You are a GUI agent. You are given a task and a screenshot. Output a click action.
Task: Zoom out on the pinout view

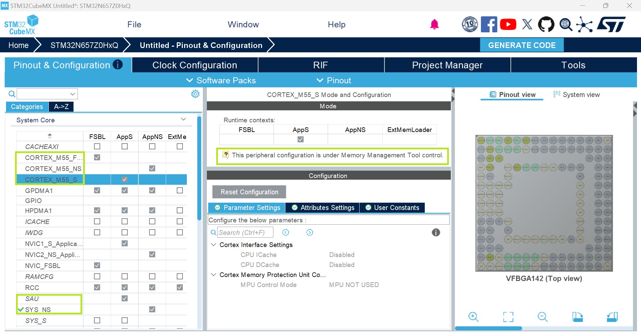point(542,317)
